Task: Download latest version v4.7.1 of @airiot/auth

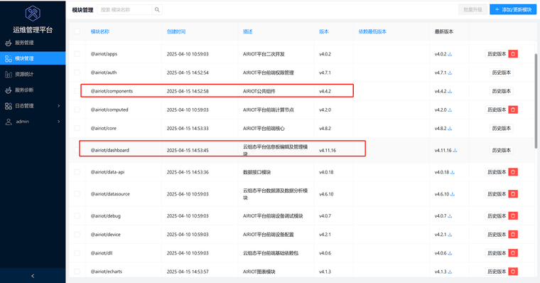Action: tap(450, 73)
